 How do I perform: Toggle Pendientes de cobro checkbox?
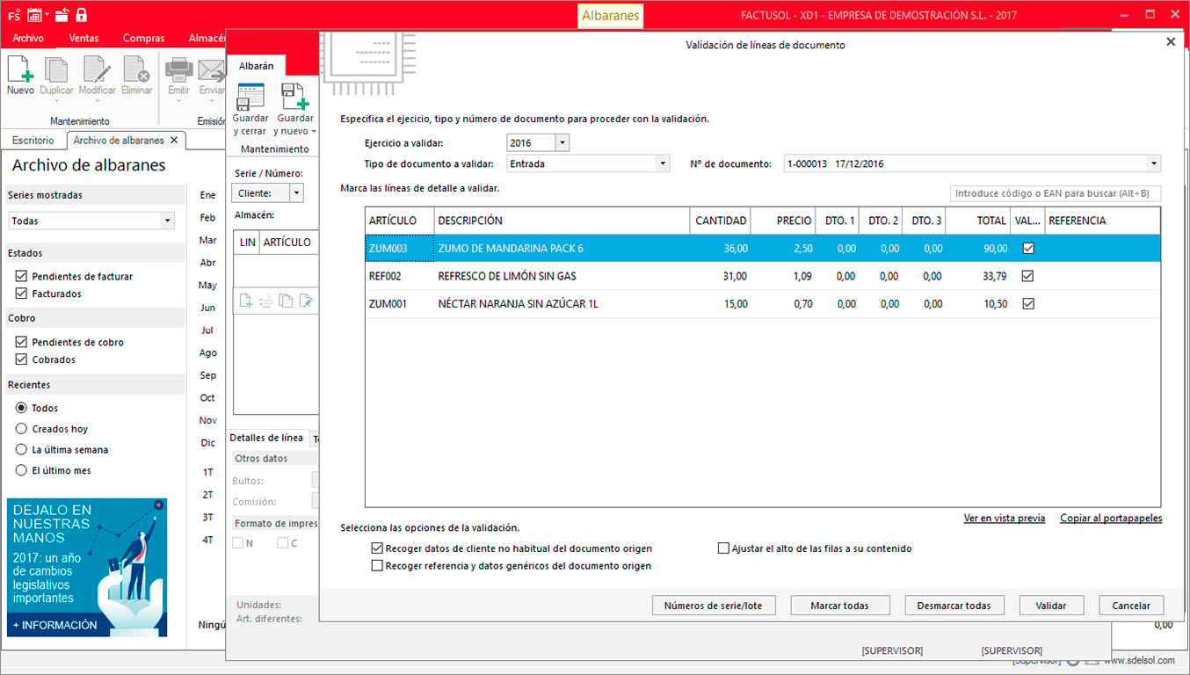pos(21,342)
